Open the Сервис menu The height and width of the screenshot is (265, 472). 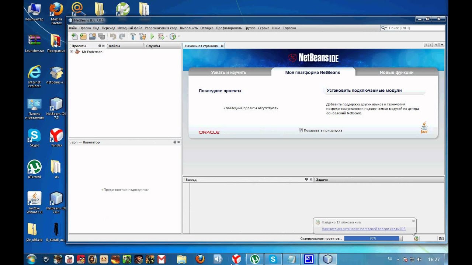263,28
